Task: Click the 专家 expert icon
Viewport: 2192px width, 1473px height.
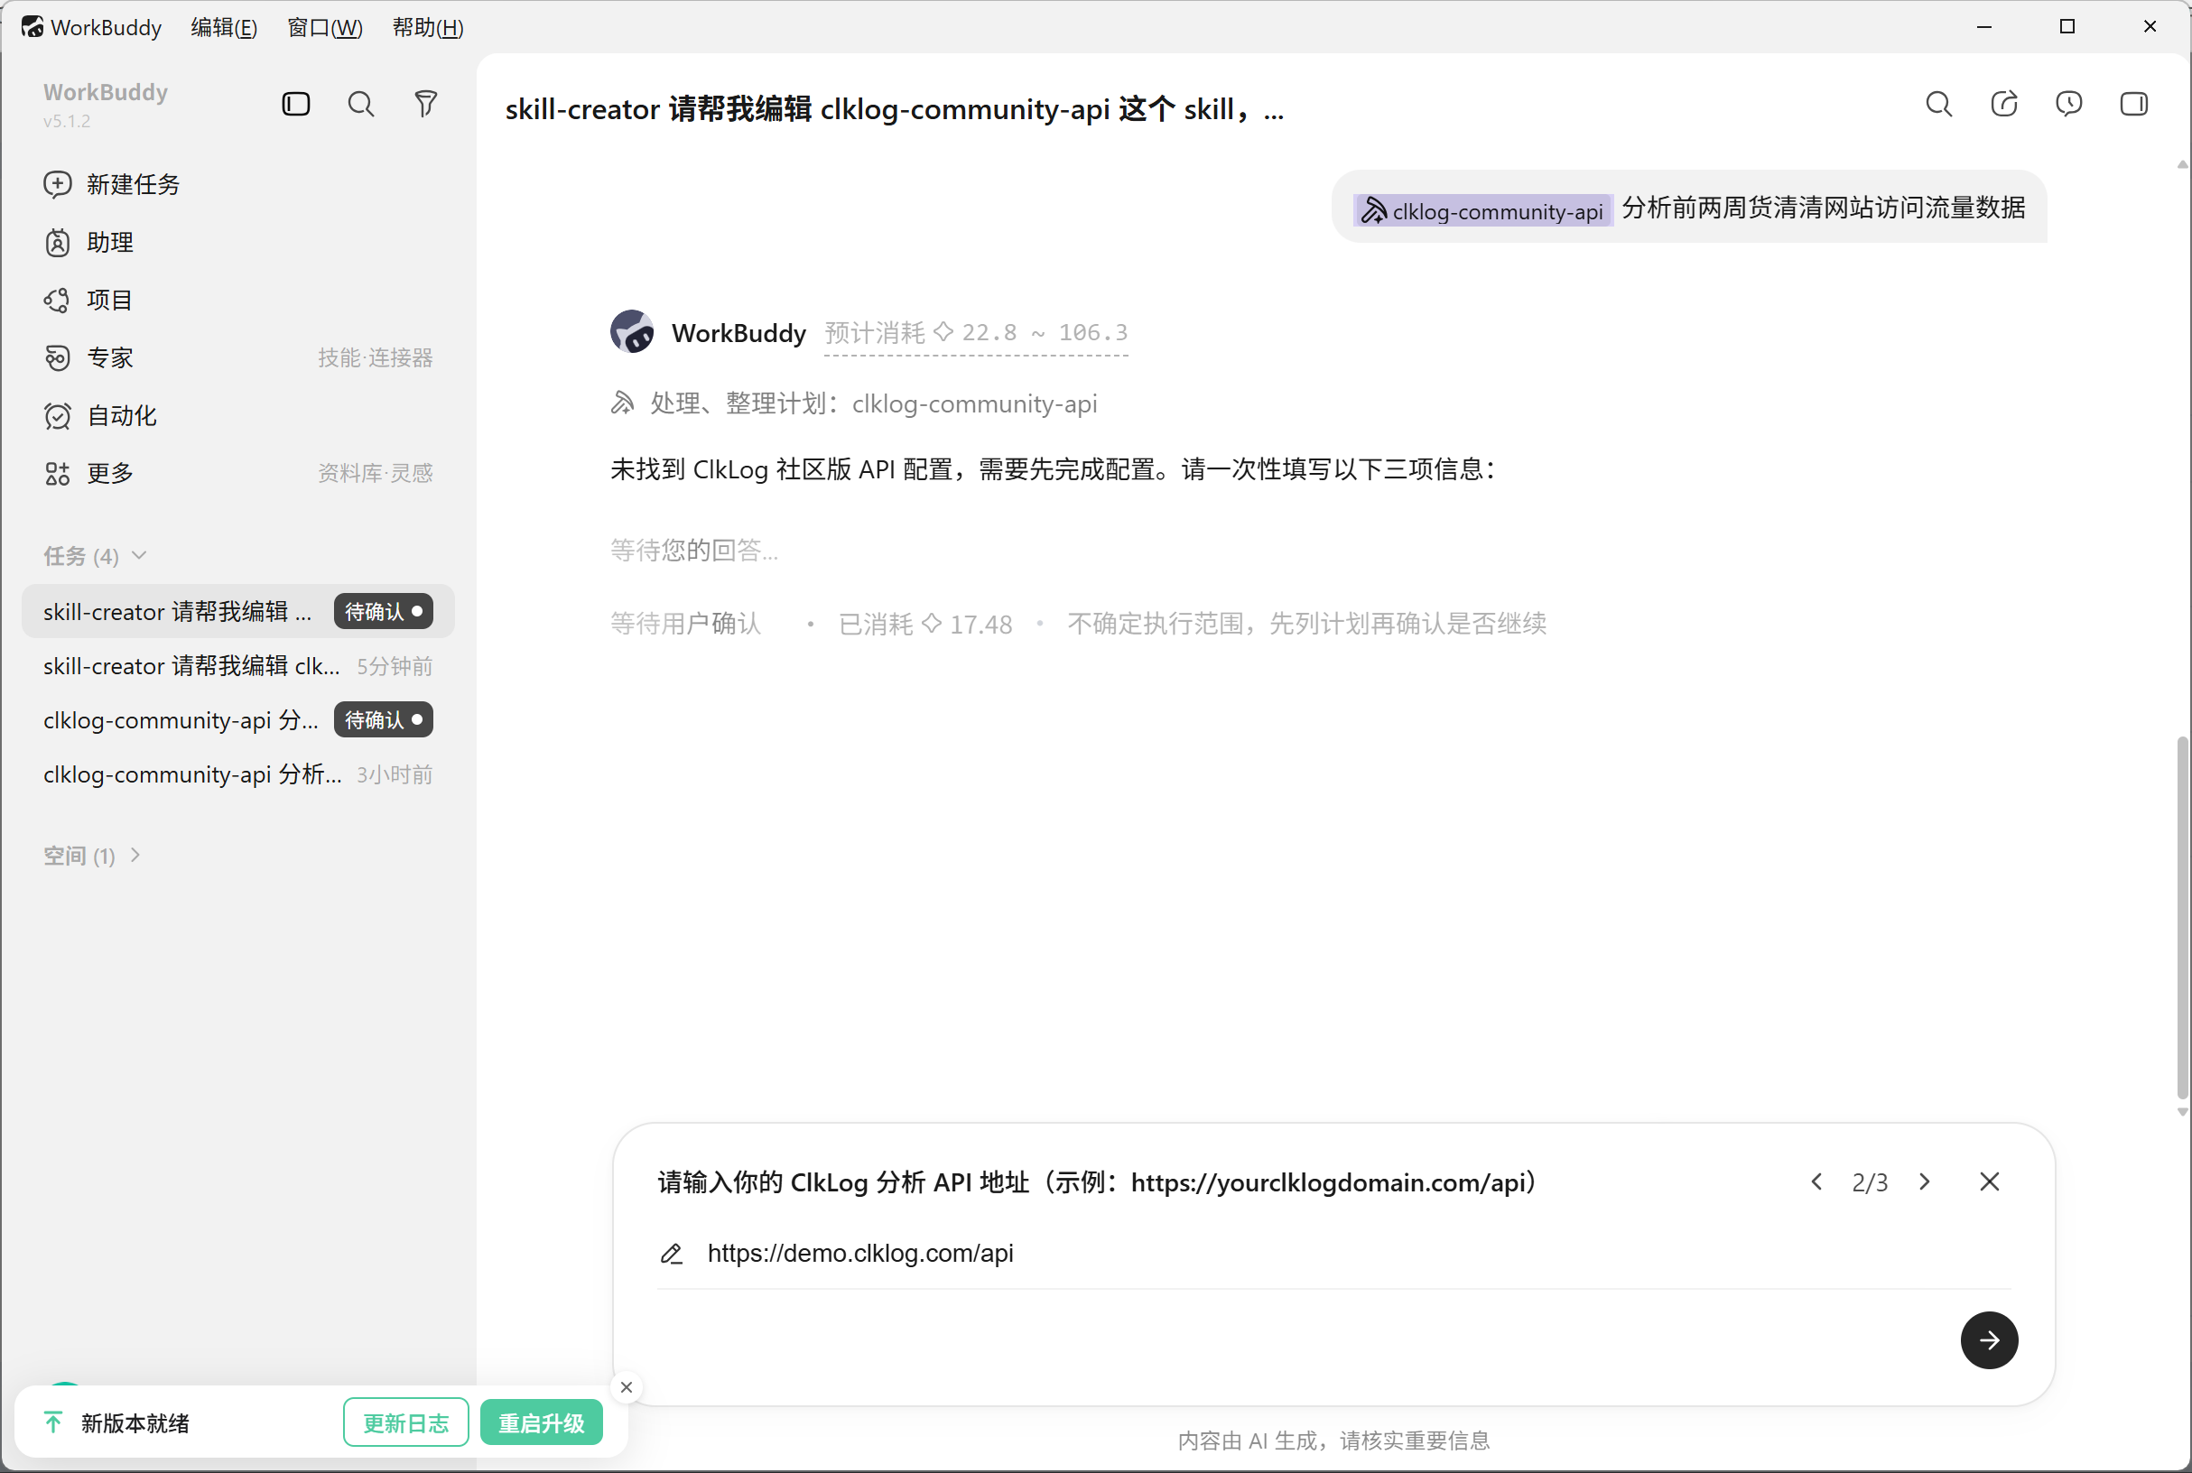Action: (57, 358)
